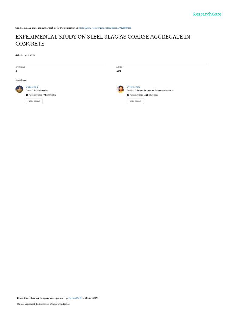Click the 15 publications stat for Depaa Ra B
The height and width of the screenshot is (311, 233).
(x=34, y=95)
